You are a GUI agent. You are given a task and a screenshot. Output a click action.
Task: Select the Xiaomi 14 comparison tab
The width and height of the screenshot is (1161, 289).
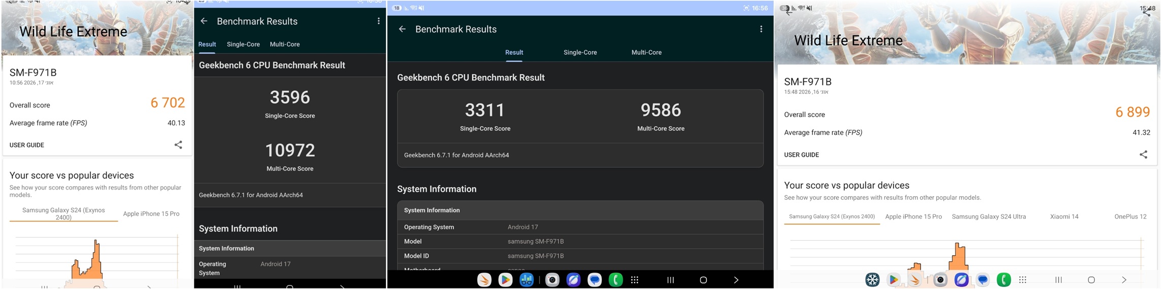tap(1064, 216)
